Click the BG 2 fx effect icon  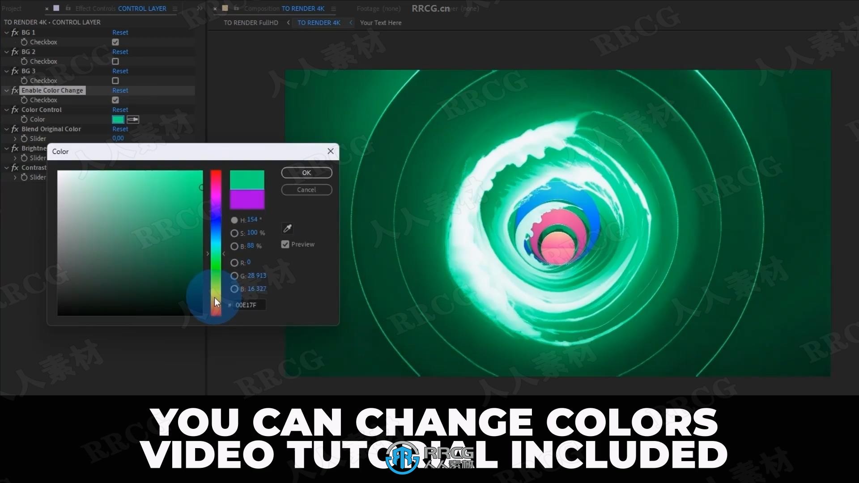[15, 51]
